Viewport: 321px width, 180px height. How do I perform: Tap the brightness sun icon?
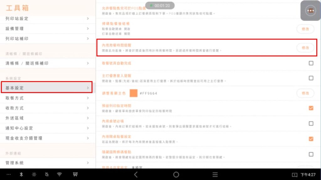pos(34,174)
